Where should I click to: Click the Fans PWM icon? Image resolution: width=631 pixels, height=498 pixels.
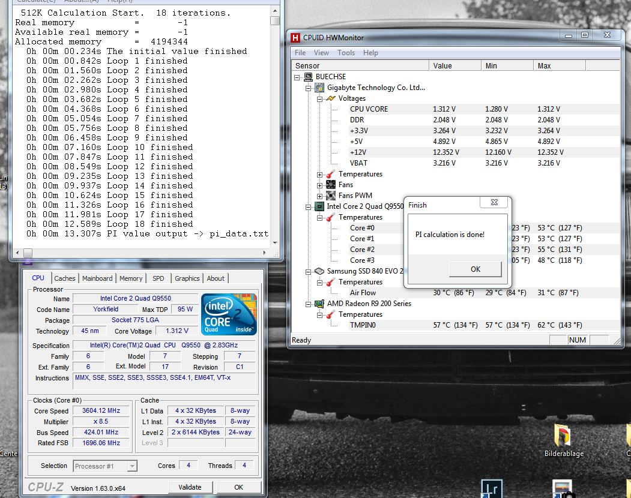click(331, 196)
